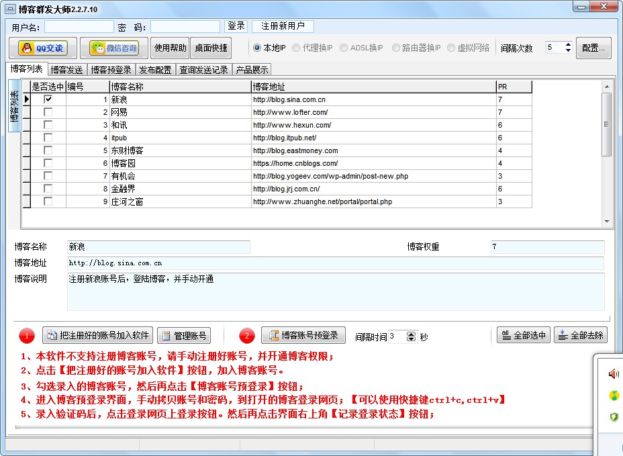Viewport: 623px width, 456px height.
Task: Switch to the 博客发送 tab
Action: pos(67,70)
